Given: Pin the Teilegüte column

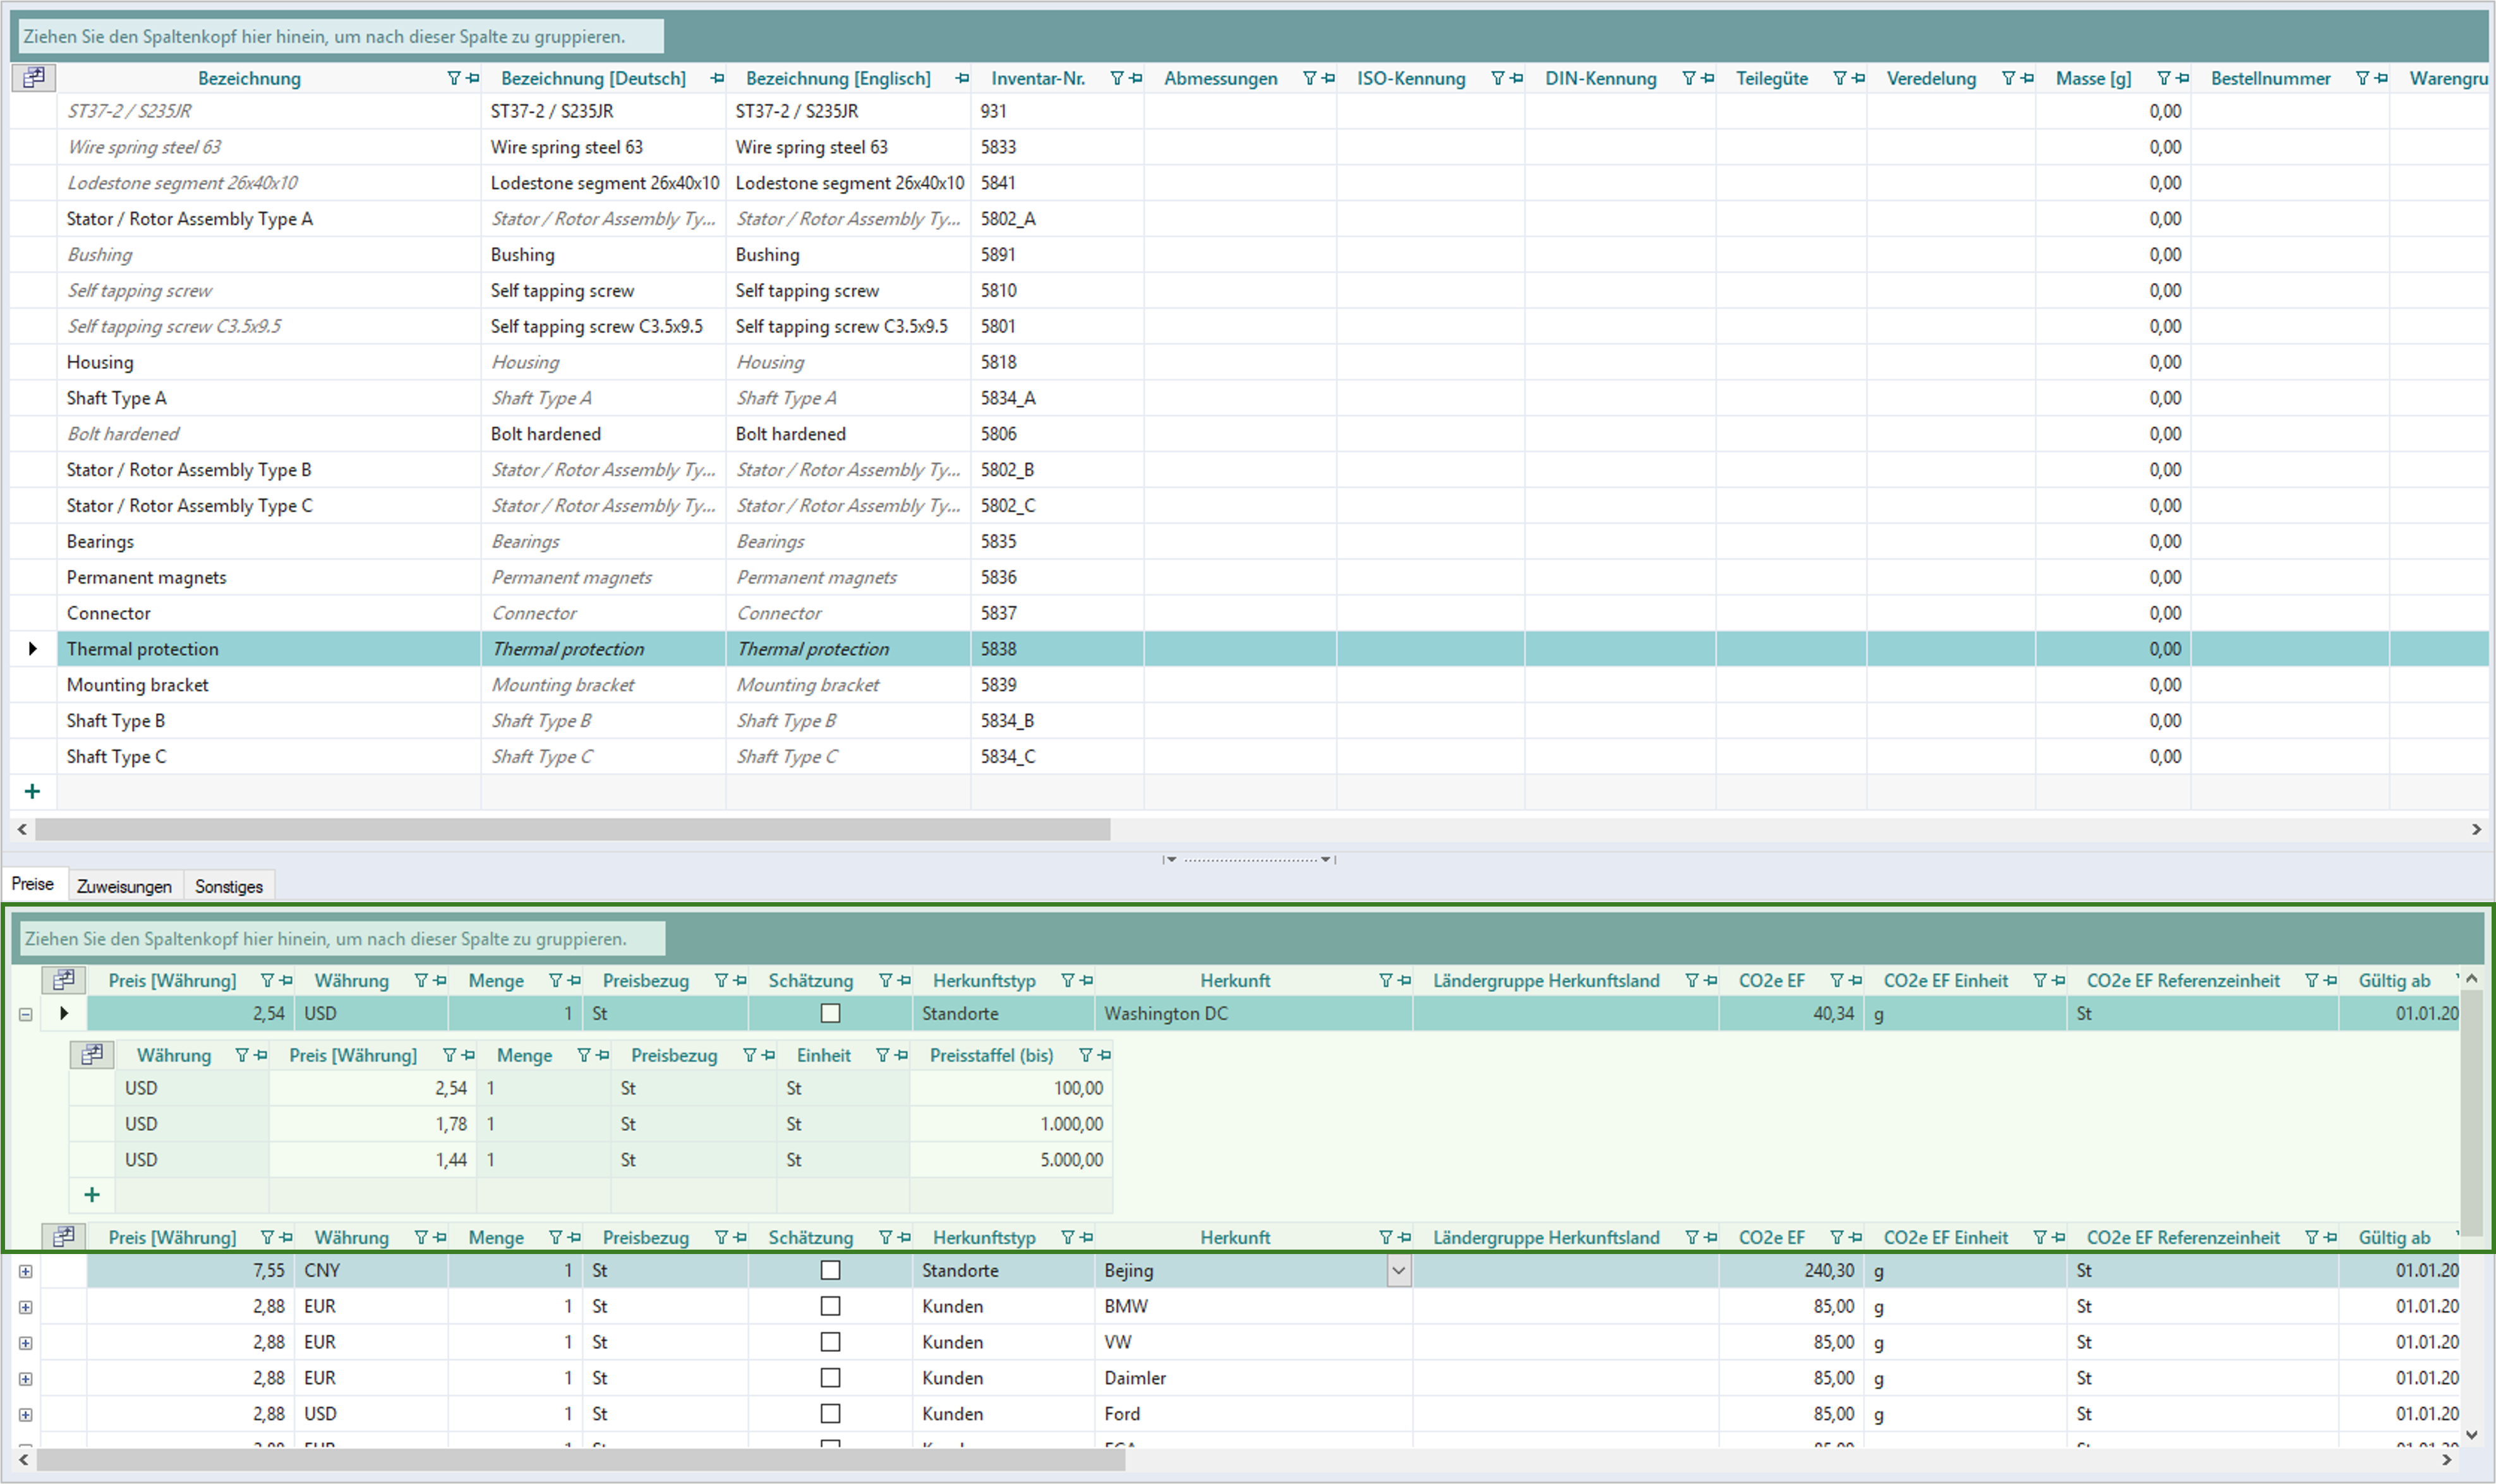Looking at the screenshot, I should tap(1857, 78).
